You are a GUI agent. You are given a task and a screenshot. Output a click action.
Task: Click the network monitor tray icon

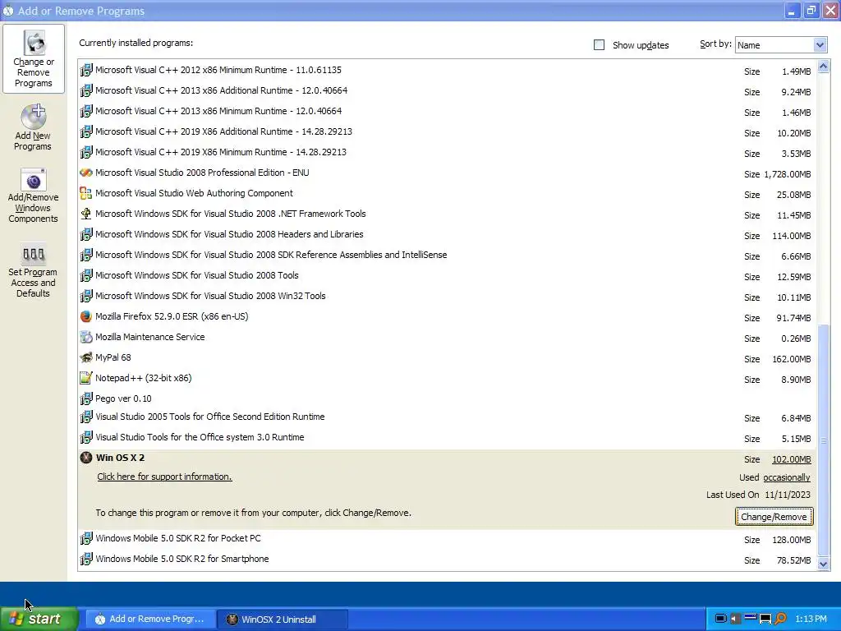765,619
